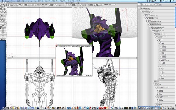The height and width of the screenshot is (110, 176).
Task: Select the 後頭部 item in browser tree
Action: [162, 78]
